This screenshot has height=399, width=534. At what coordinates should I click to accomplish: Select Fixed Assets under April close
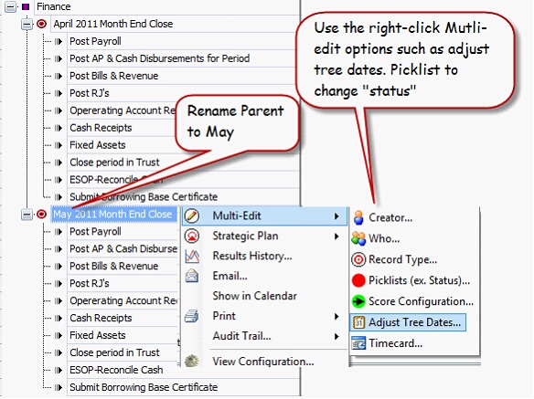coord(98,145)
